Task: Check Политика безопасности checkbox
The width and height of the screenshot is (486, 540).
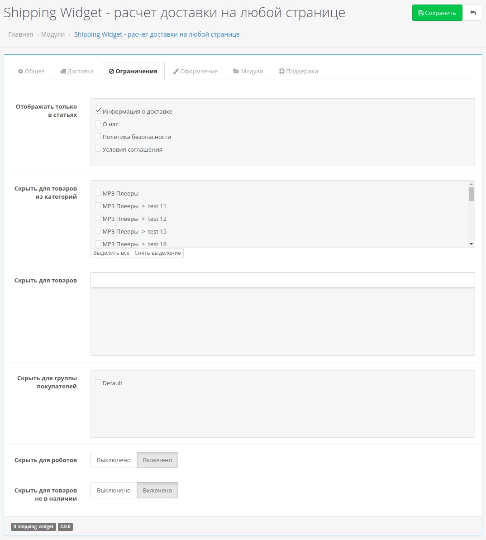Action: pyautogui.click(x=98, y=136)
